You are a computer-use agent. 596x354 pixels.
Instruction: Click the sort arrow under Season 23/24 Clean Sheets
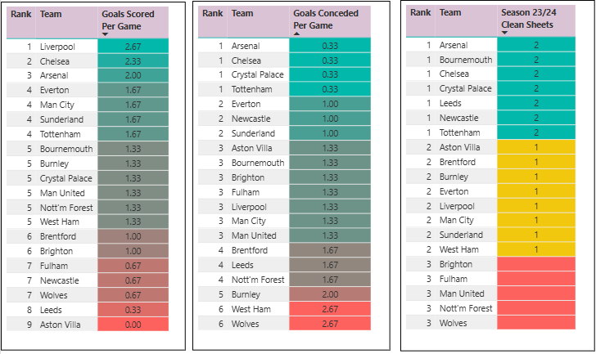click(x=504, y=34)
